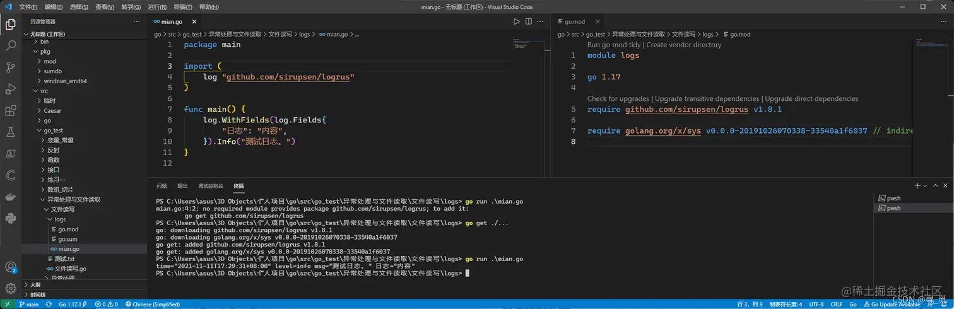
Task: Click the main git branch indicator
Action: [28, 304]
